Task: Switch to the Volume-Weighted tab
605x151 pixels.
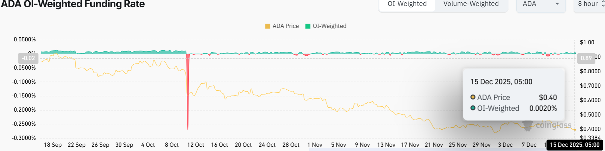Action: pos(471,4)
